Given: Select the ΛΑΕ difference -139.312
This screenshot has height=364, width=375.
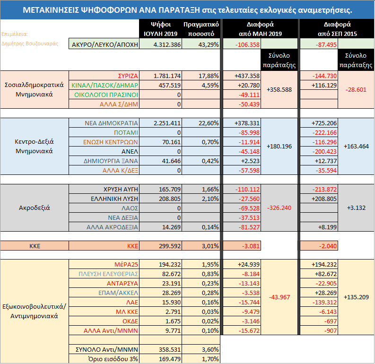Looking at the screenshot, I should point(319,302).
